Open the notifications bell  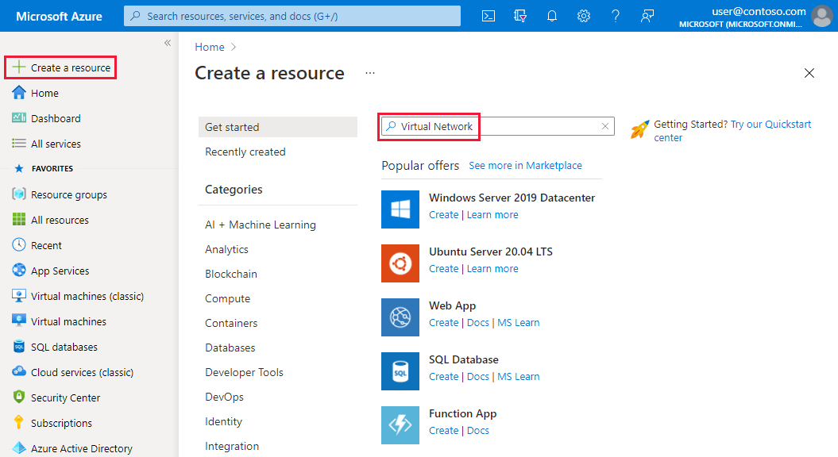(552, 16)
